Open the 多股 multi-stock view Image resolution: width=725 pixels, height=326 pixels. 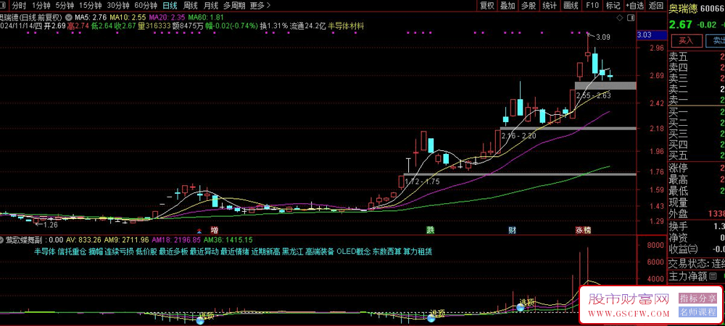click(x=529, y=6)
